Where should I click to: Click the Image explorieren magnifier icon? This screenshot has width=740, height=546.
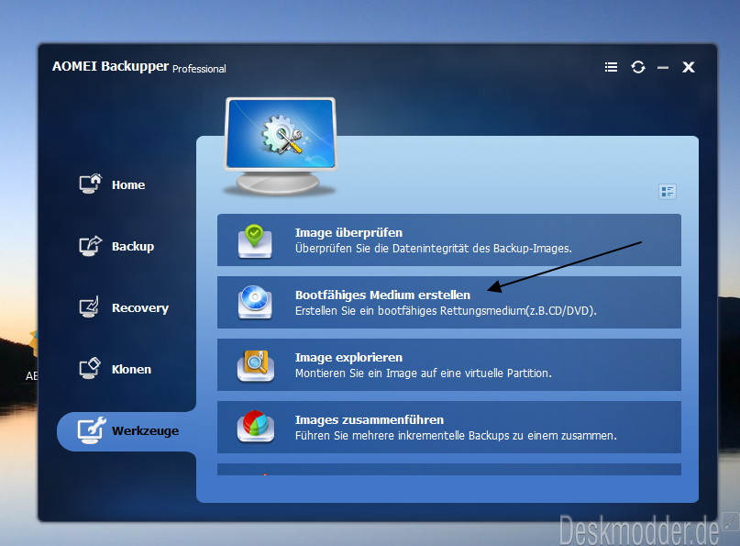(x=255, y=365)
